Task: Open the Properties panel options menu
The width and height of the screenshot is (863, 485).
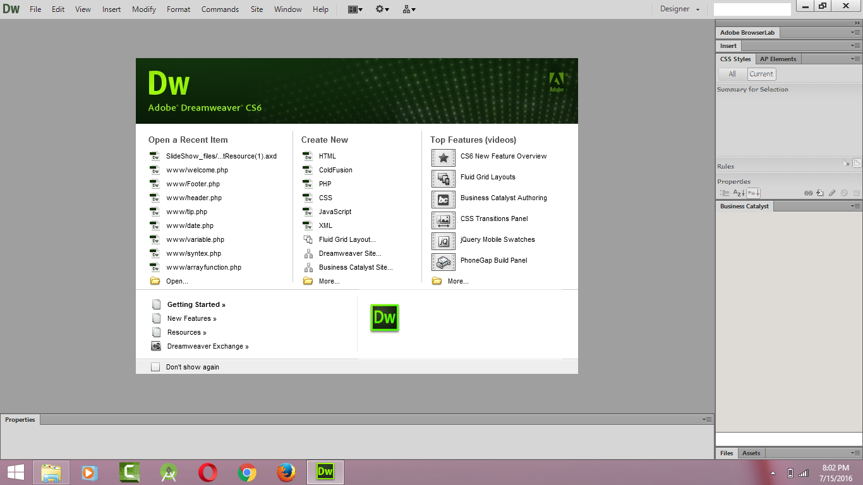Action: pos(707,419)
